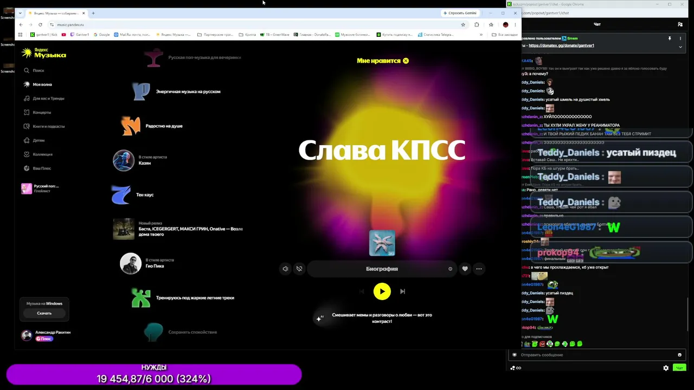This screenshot has width=694, height=390.
Task: Open the emoji picker in chat input
Action: tap(679, 355)
